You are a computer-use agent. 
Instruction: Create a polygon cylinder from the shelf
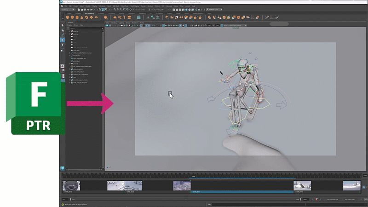[x=77, y=17]
